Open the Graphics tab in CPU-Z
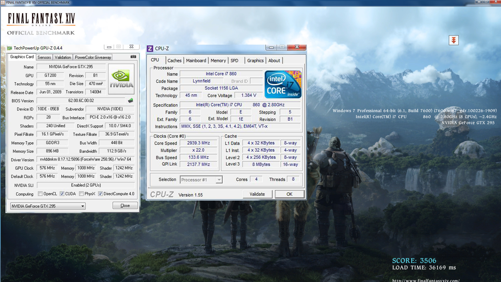Screen dimensions: 501x282 (x=255, y=61)
